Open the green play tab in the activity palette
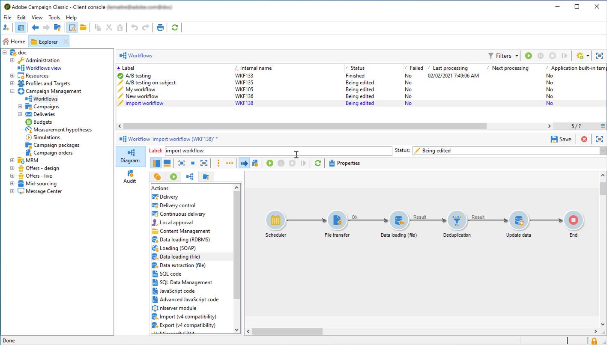Screen dimensions: 607x345 pyautogui.click(x=173, y=176)
